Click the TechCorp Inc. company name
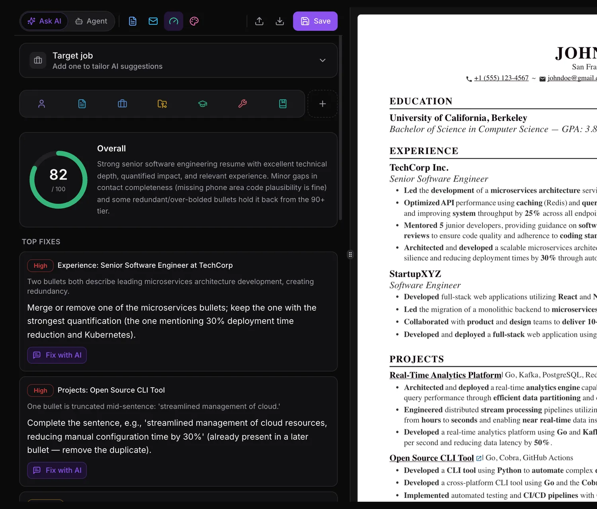Screen dimensions: 597x509 pos(419,168)
